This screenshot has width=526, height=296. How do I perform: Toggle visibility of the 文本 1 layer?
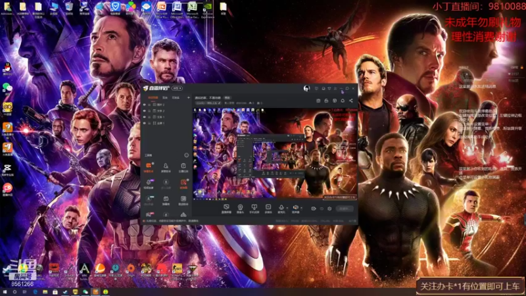(145, 117)
